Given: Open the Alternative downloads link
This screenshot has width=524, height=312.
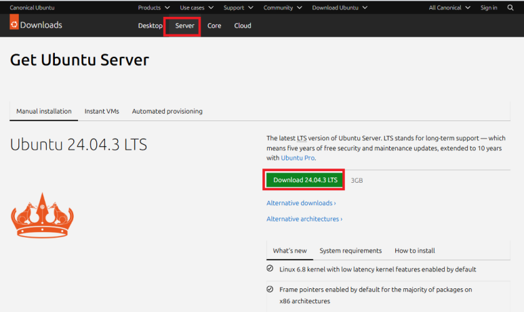Looking at the screenshot, I should pos(301,203).
